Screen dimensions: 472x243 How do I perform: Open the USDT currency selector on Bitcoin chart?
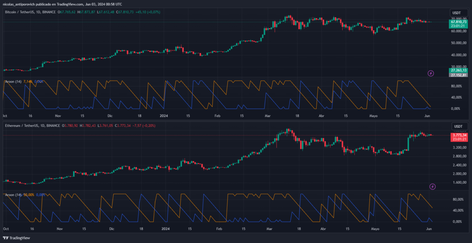pyautogui.click(x=458, y=13)
